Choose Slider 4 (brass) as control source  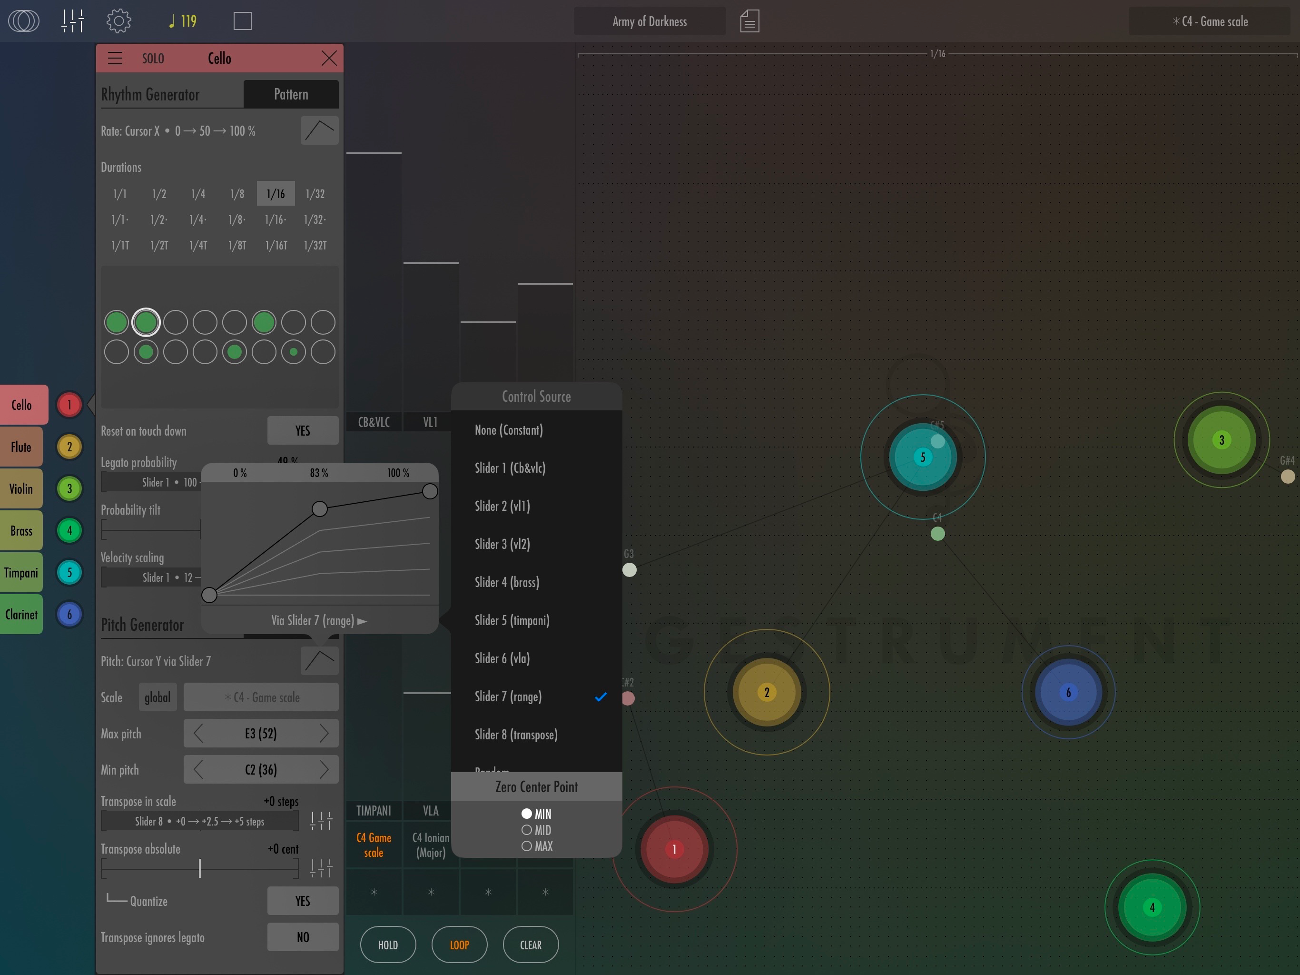(507, 582)
